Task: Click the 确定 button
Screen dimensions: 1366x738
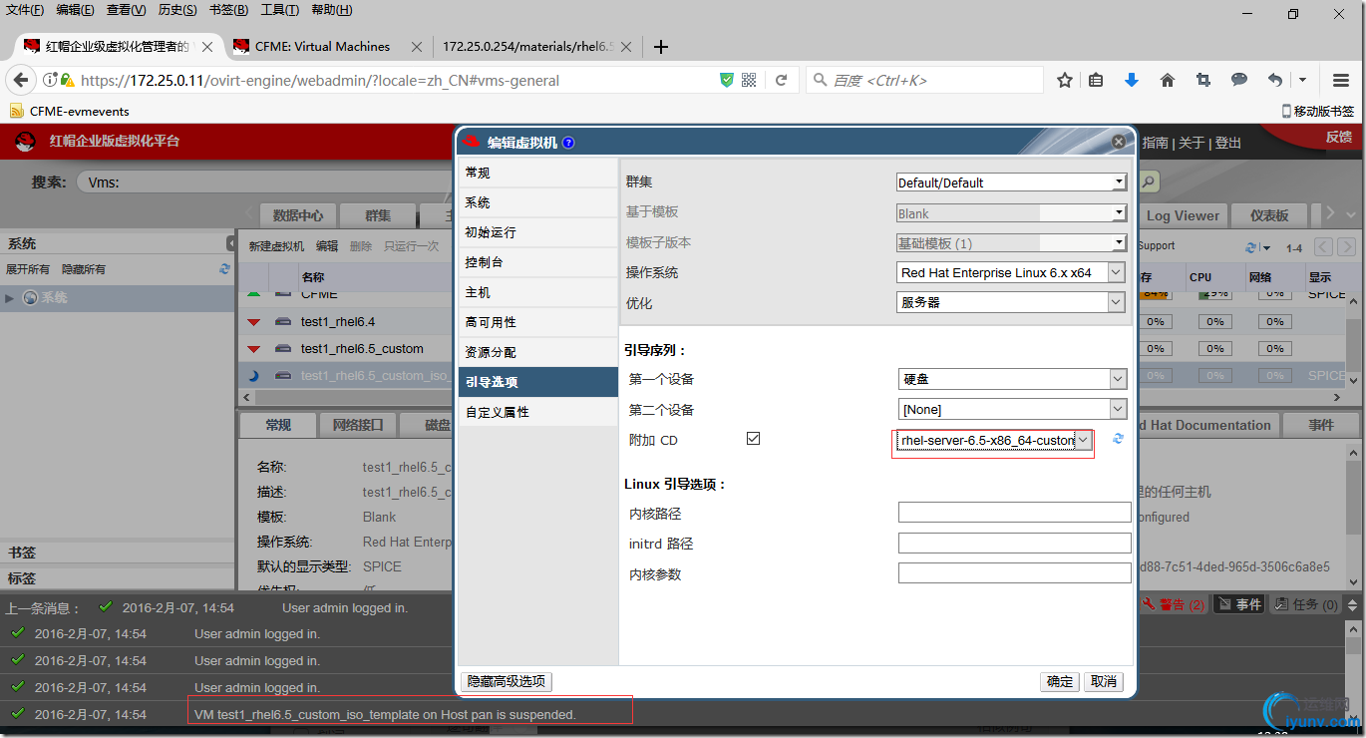Action: 1060,682
